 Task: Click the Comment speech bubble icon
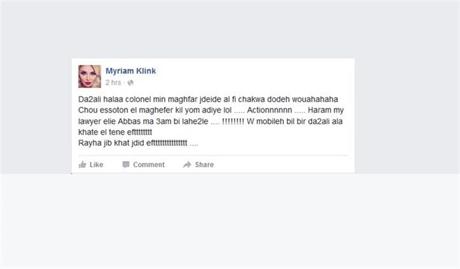126,165
